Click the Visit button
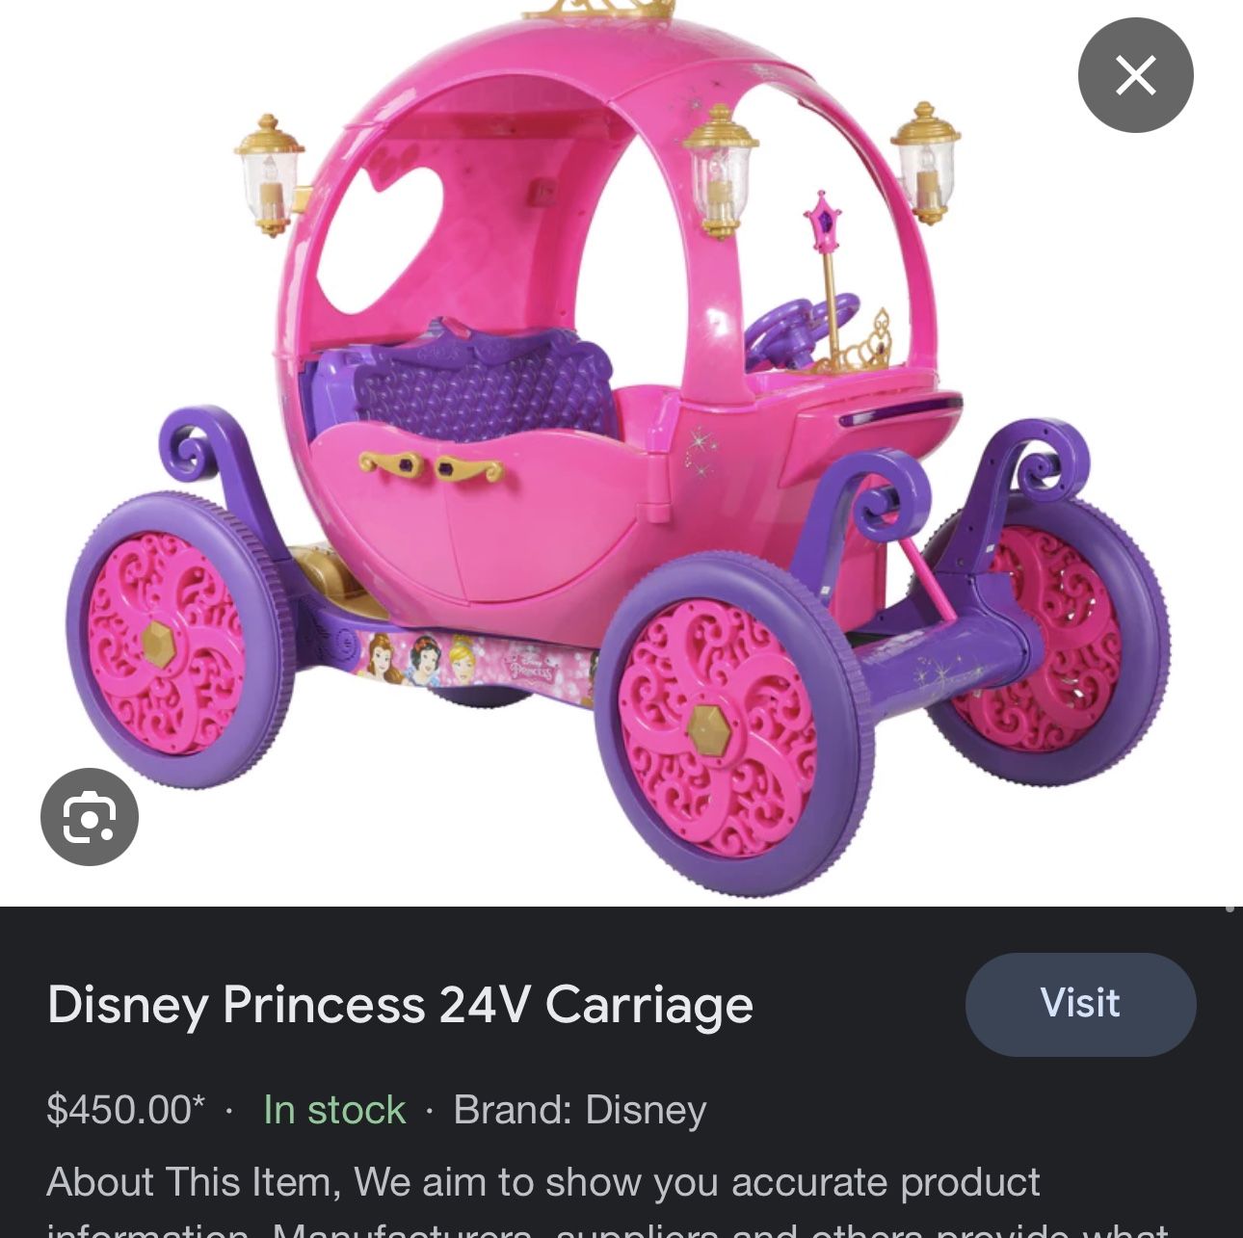The width and height of the screenshot is (1243, 1238). point(1080,1004)
